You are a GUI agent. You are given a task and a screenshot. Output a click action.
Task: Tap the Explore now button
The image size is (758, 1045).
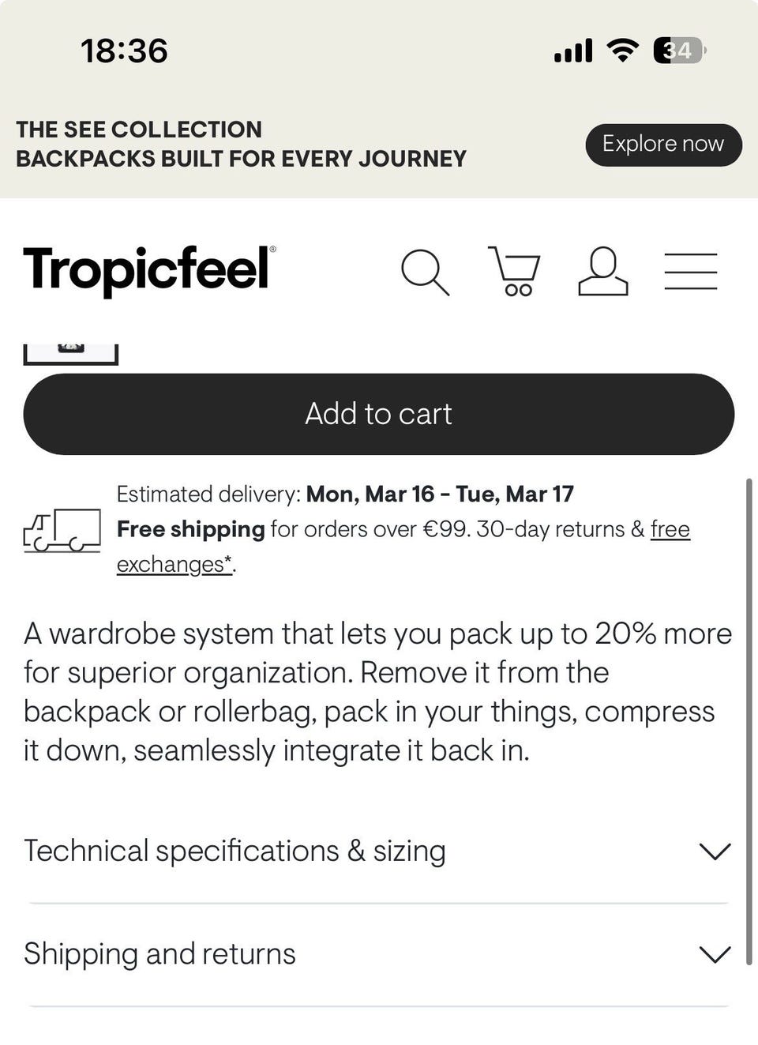click(663, 145)
